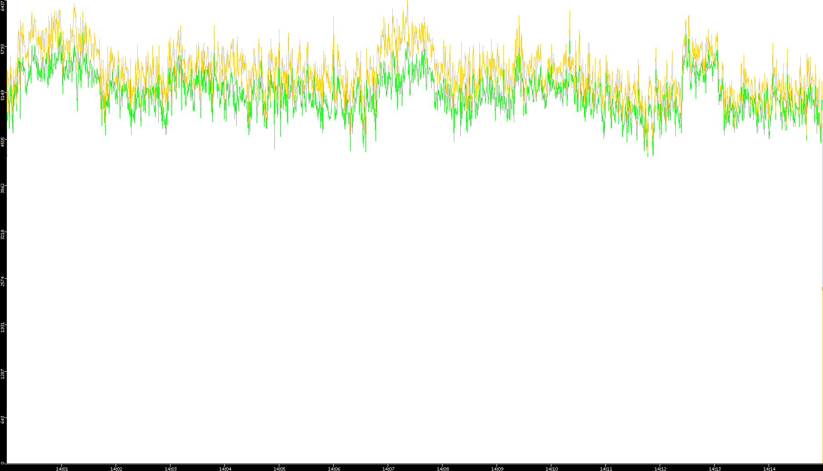Click the 6437 value axis label
Image resolution: width=823 pixels, height=471 pixels.
3,6
